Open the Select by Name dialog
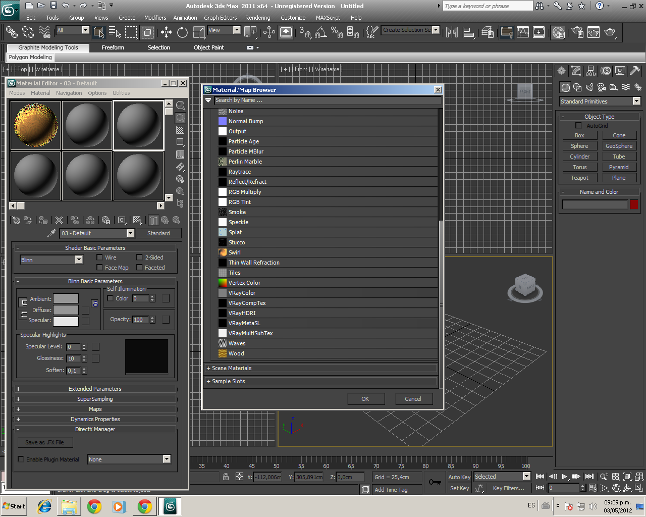This screenshot has width=646, height=517. pyautogui.click(x=115, y=32)
